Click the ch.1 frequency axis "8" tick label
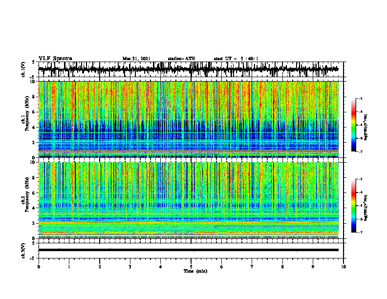 pyautogui.click(x=34, y=97)
